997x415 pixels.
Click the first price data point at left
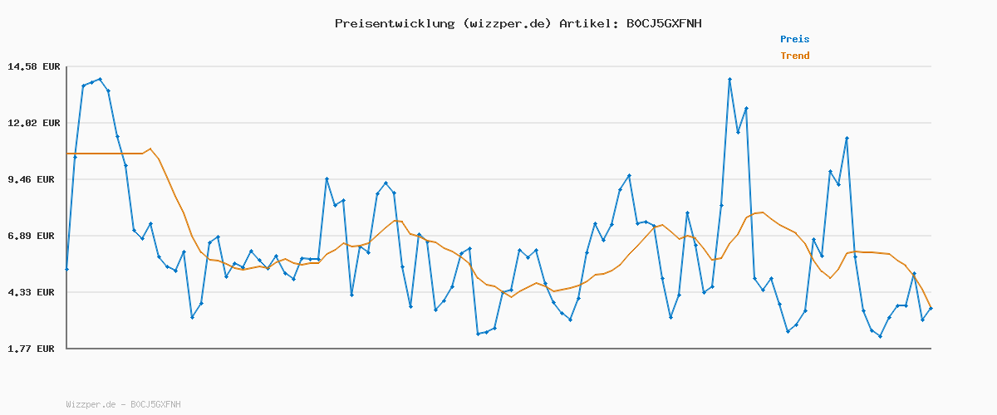[66, 269]
